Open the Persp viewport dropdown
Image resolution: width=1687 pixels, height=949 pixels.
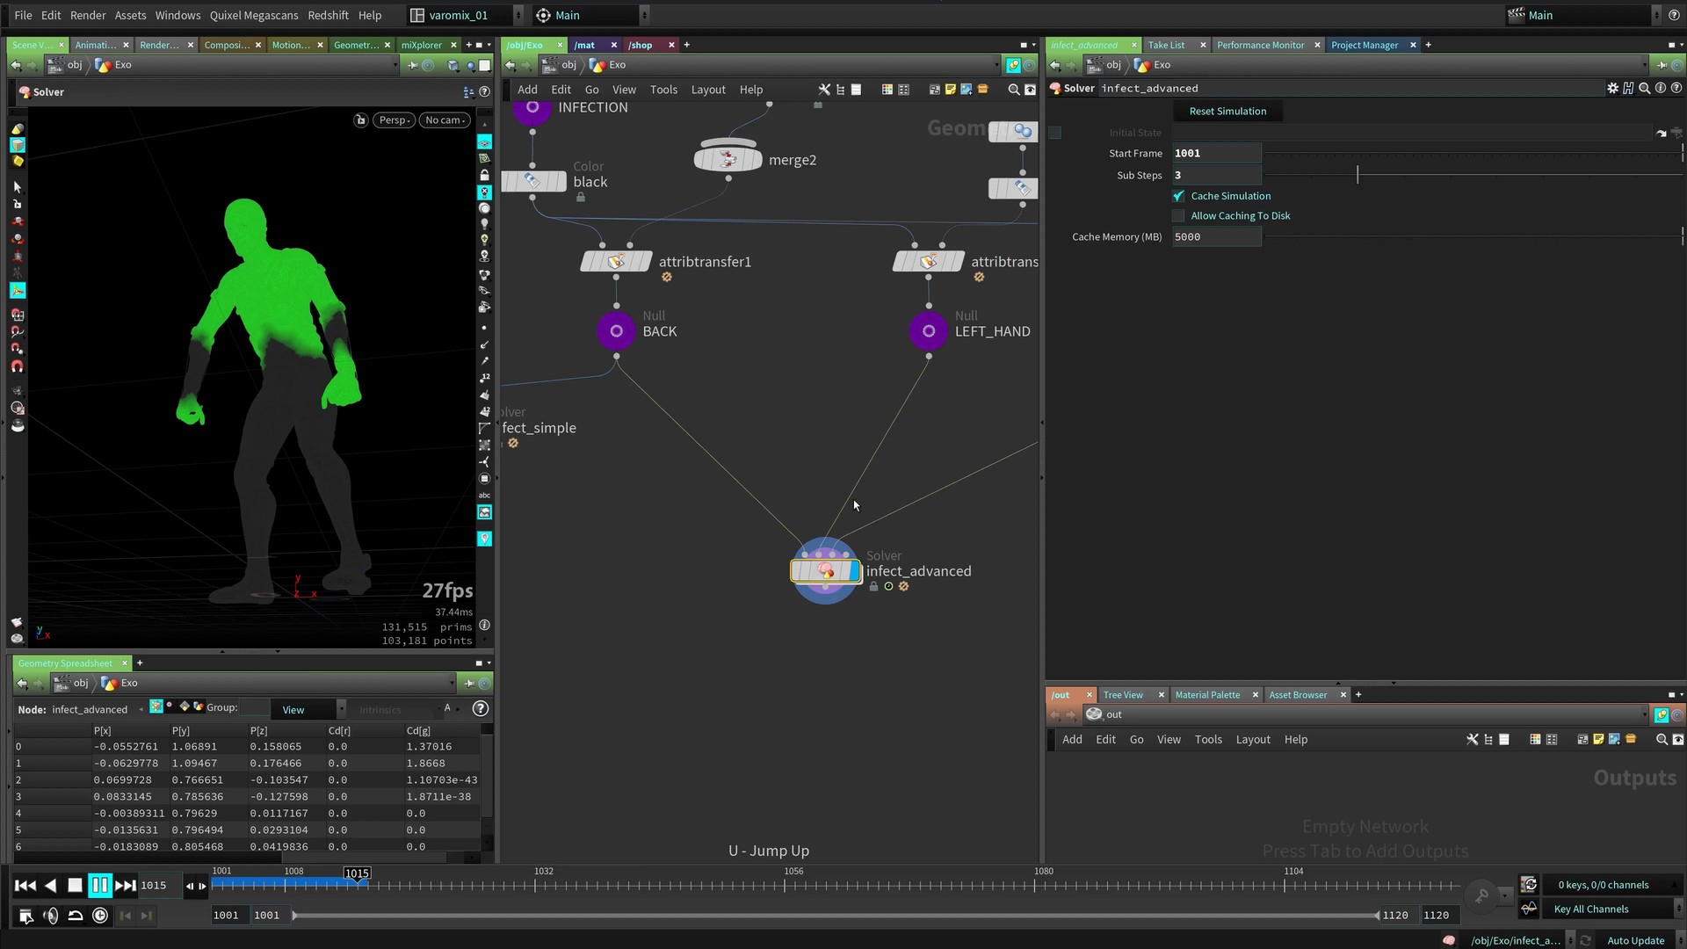(x=395, y=120)
